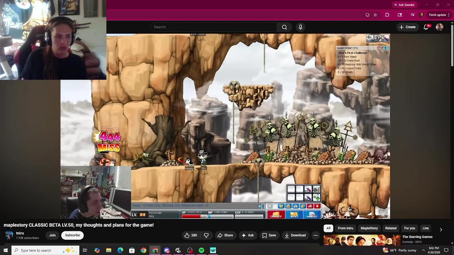Open The Starving Games title link

[417, 237]
